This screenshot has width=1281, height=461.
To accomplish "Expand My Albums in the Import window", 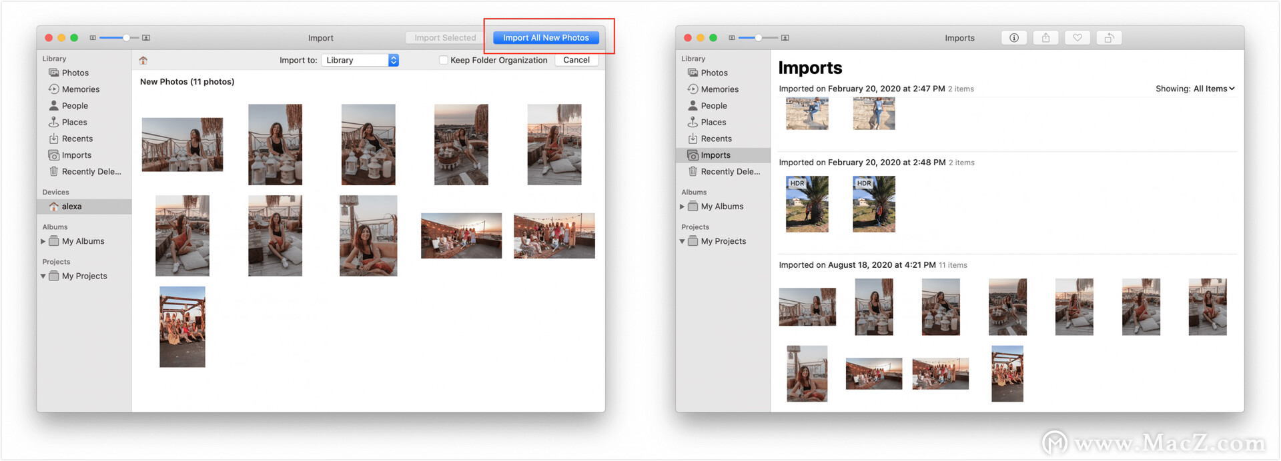I will tap(43, 241).
